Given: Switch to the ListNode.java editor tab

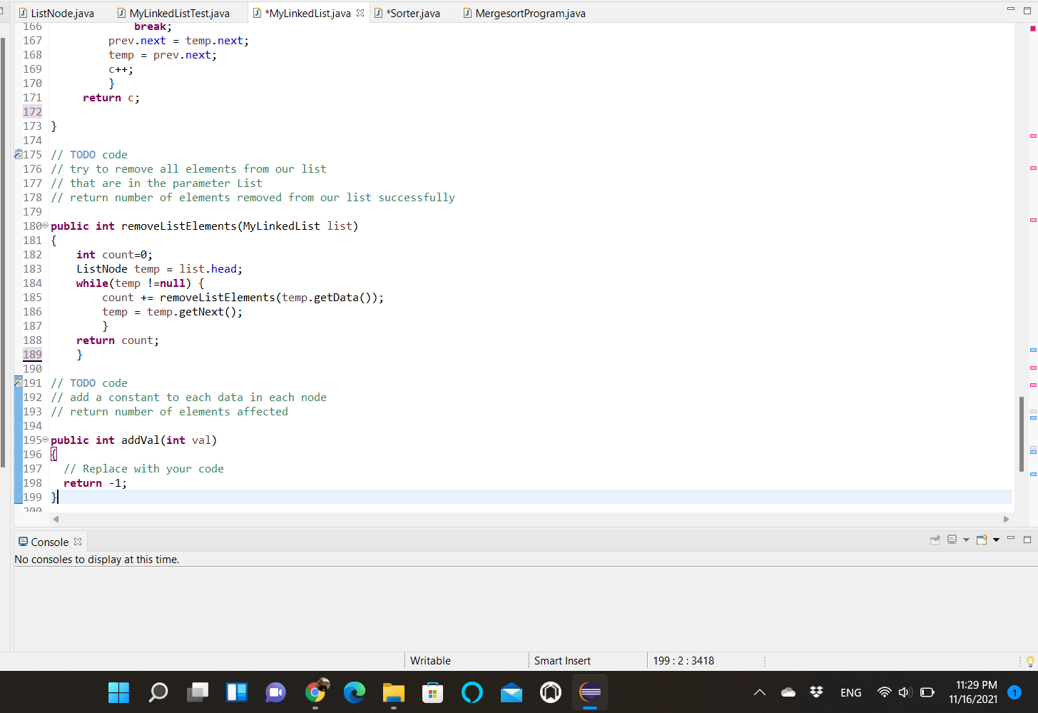Looking at the screenshot, I should click(x=56, y=14).
